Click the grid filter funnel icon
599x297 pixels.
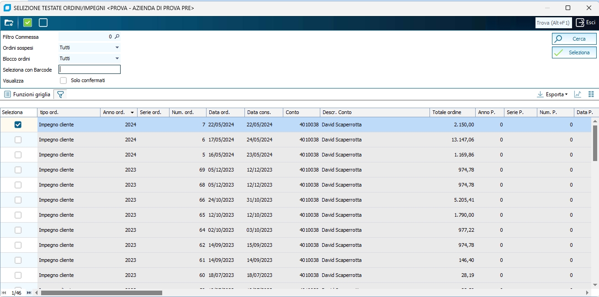point(60,94)
